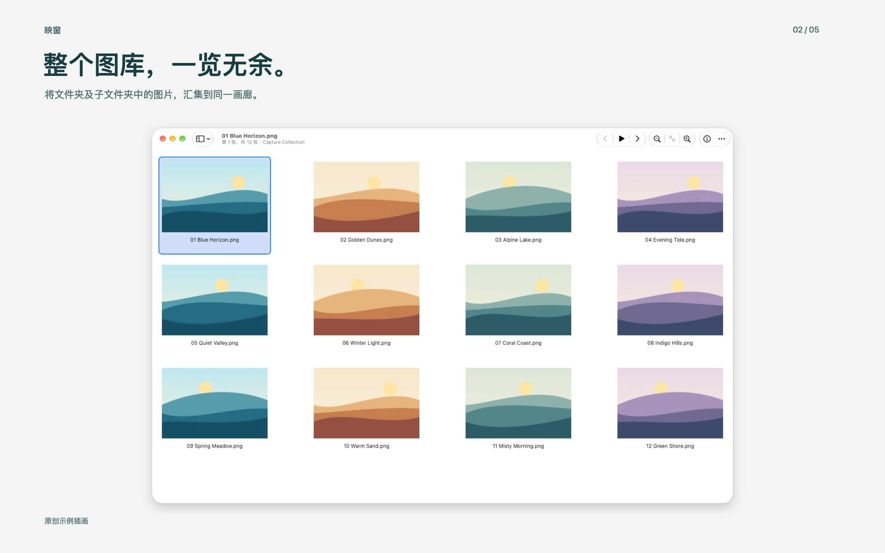Viewport: 885px width, 553px height.
Task: Click the '11 Misty Morning.png' file name
Action: point(518,446)
